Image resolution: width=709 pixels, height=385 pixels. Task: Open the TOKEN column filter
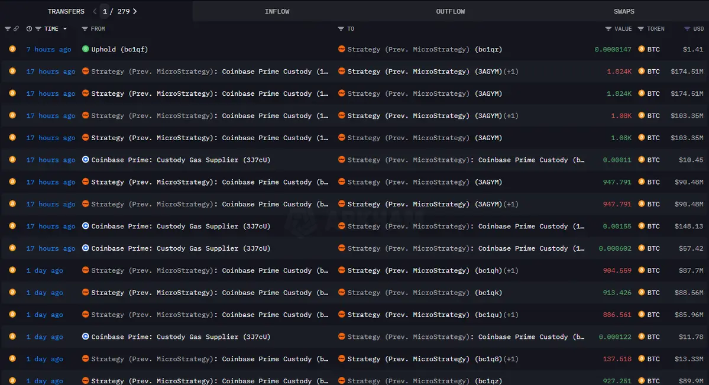[x=641, y=28]
